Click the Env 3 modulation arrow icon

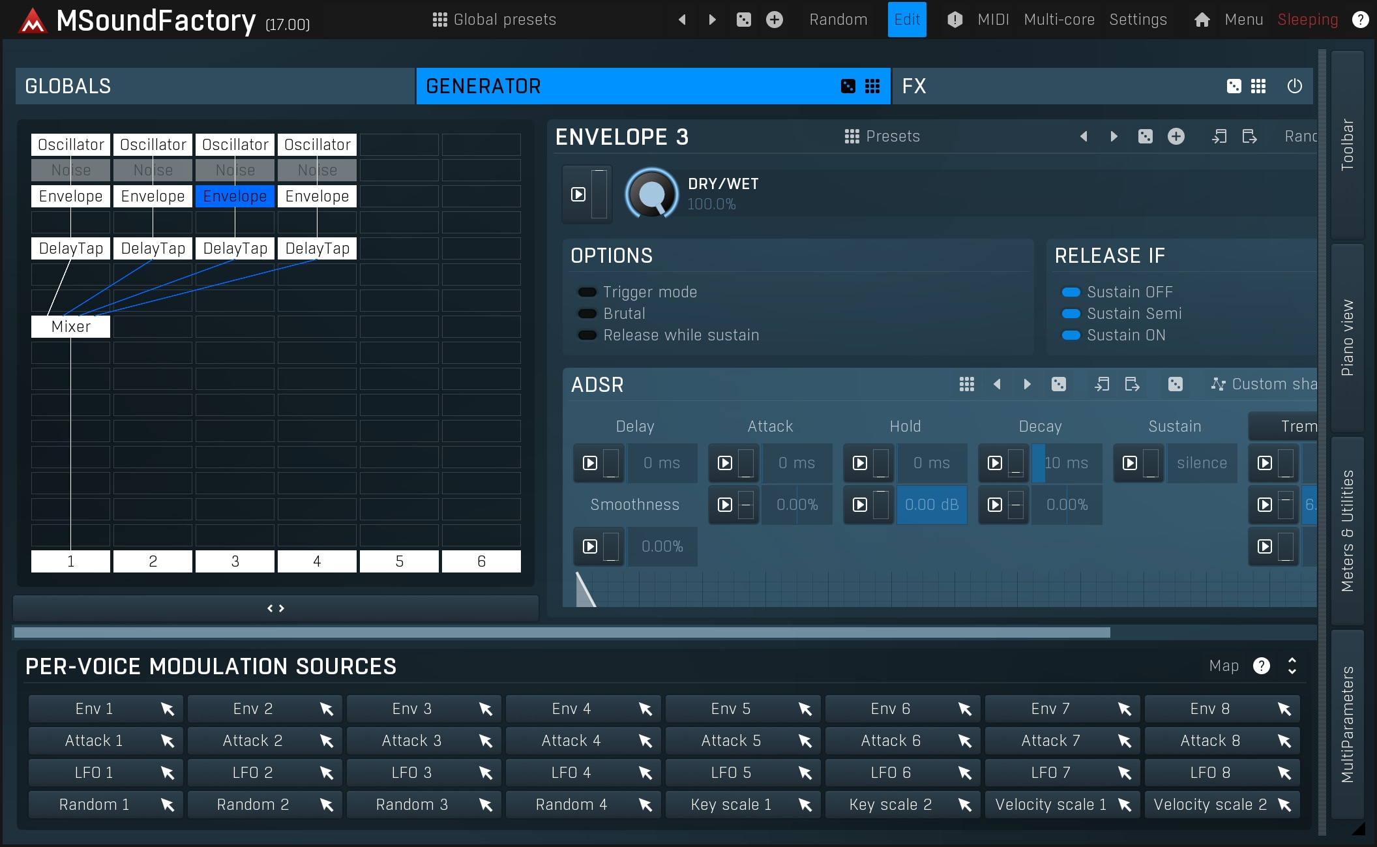[485, 709]
